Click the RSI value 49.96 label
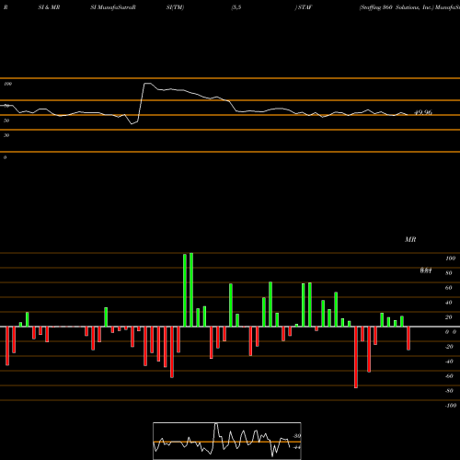 point(423,112)
